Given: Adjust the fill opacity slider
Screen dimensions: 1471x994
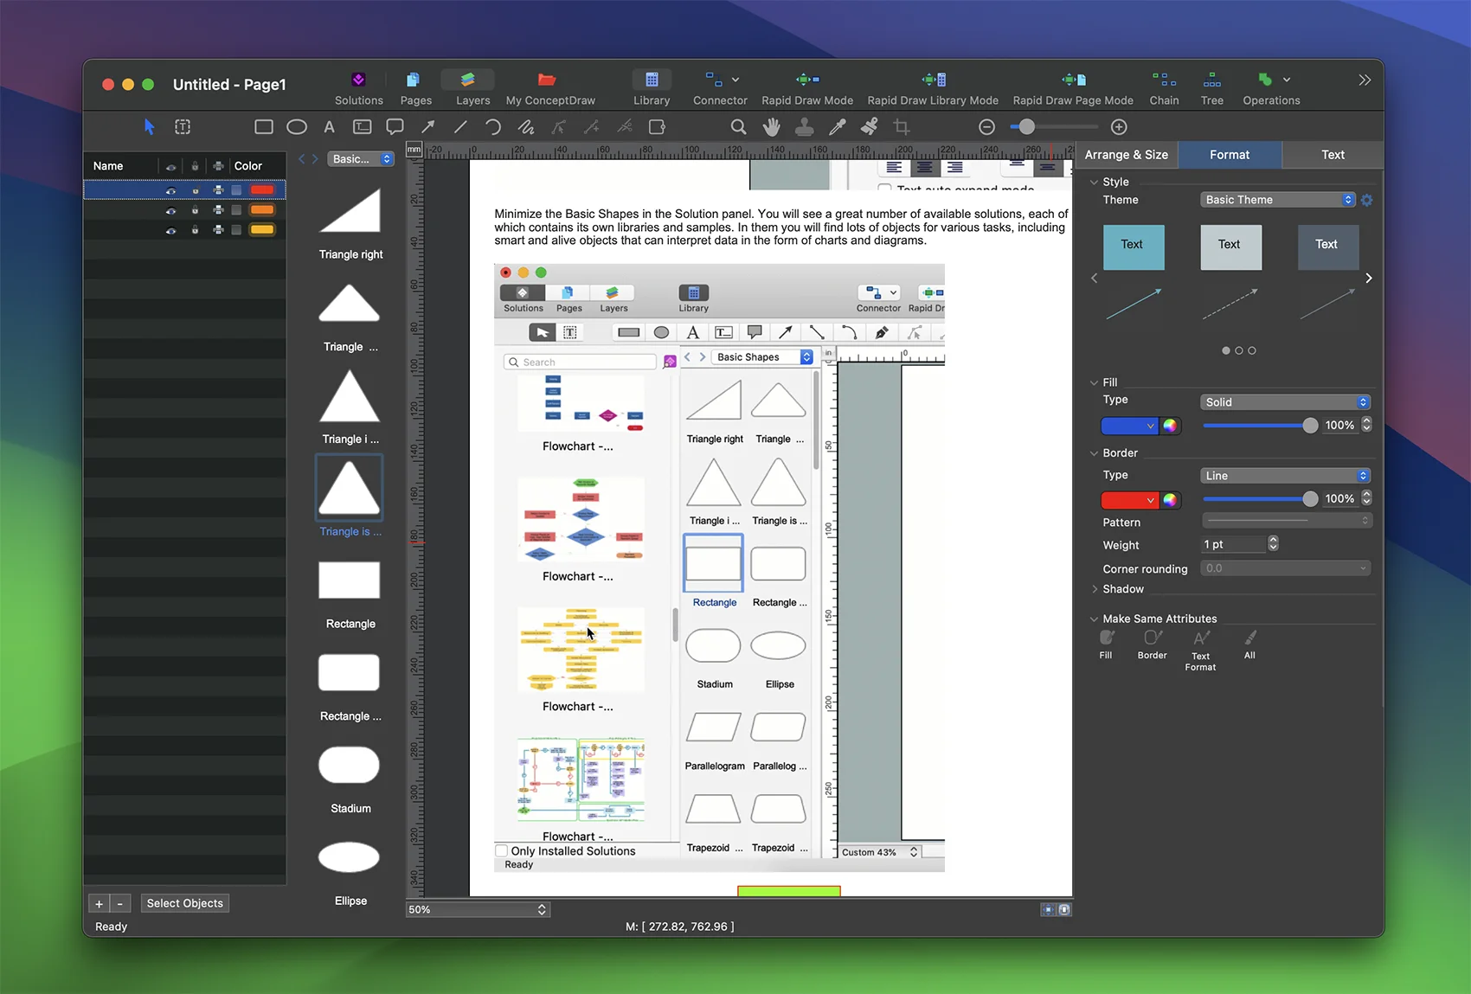Looking at the screenshot, I should (x=1260, y=426).
